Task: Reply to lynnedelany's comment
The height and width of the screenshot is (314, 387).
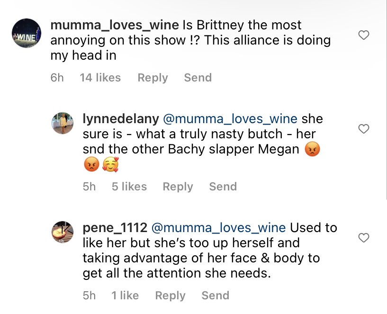Action: point(178,187)
